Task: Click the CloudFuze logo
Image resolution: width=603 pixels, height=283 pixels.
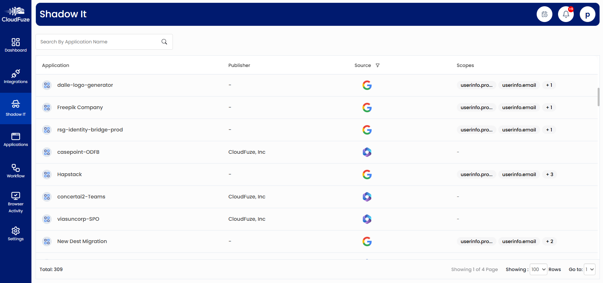Action: tap(15, 14)
